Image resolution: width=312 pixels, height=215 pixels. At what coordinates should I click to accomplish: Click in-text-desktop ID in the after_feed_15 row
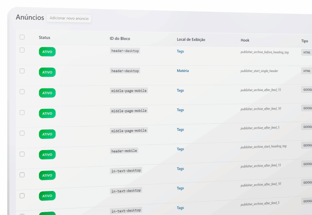tap(126, 171)
